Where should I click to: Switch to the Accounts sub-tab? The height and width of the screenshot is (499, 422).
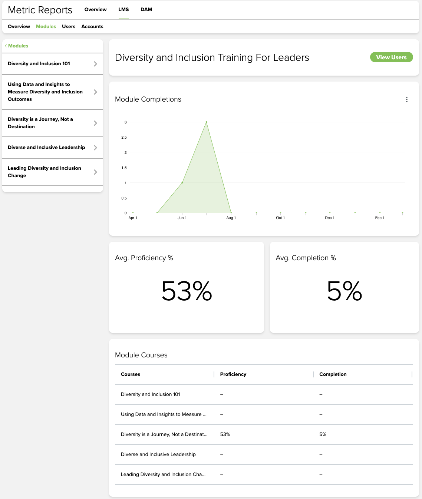pyautogui.click(x=92, y=27)
